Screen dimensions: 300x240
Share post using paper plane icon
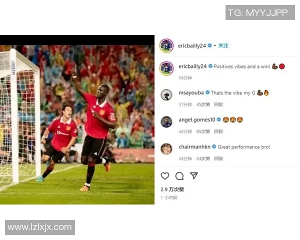tap(194, 175)
